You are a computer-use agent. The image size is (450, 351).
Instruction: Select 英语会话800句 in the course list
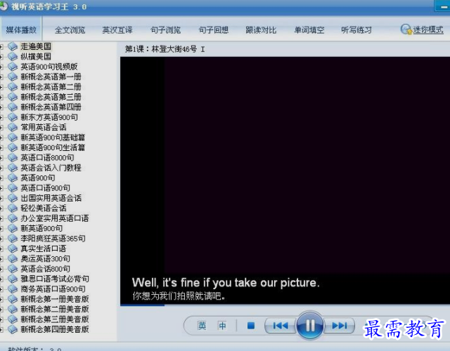[45, 269]
